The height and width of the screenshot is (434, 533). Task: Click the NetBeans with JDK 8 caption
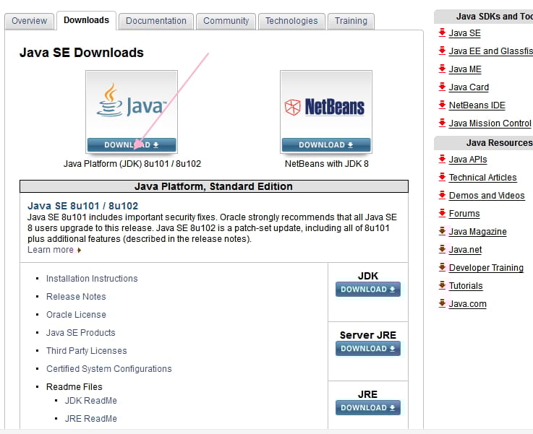tap(327, 164)
